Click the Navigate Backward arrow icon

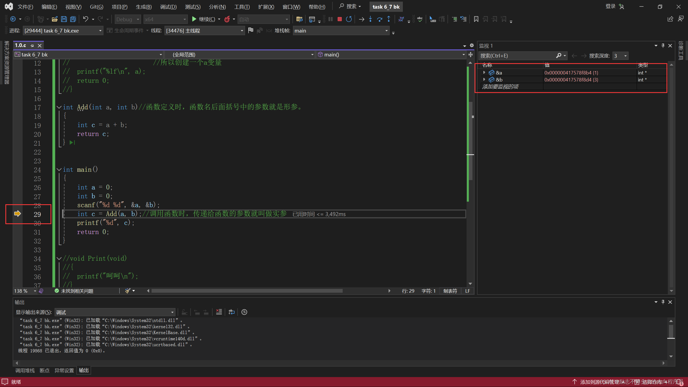(13, 19)
